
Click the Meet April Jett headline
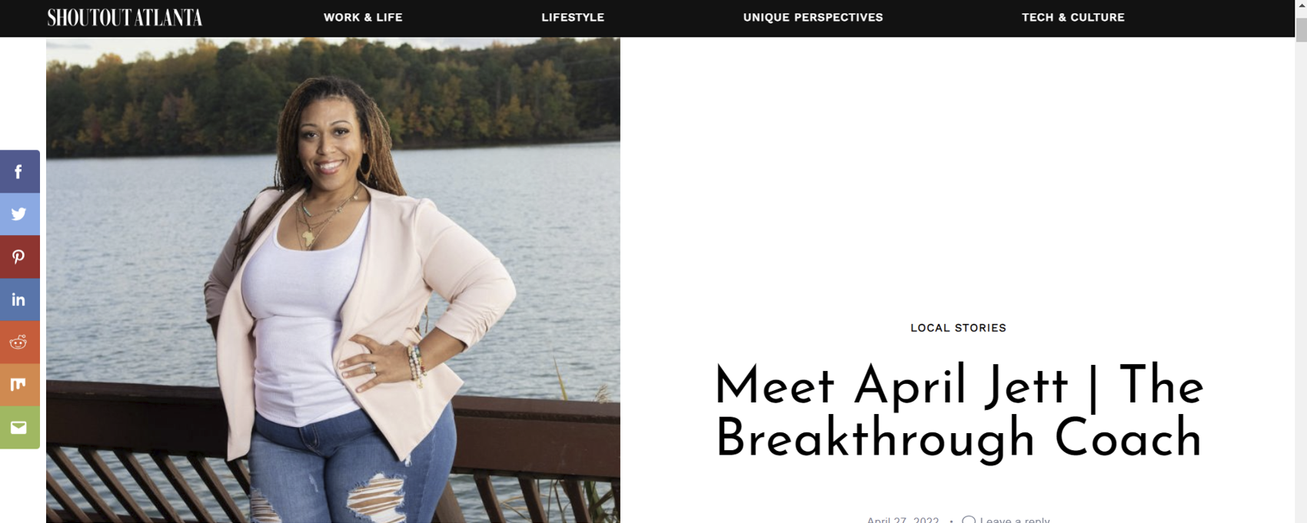[958, 412]
